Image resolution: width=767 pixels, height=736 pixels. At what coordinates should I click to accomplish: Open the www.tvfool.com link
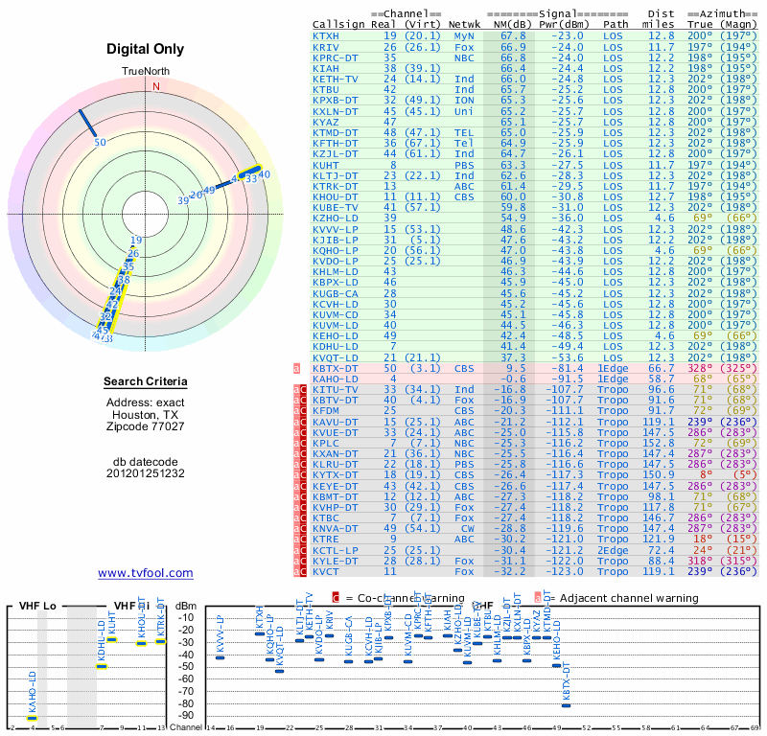[x=145, y=573]
